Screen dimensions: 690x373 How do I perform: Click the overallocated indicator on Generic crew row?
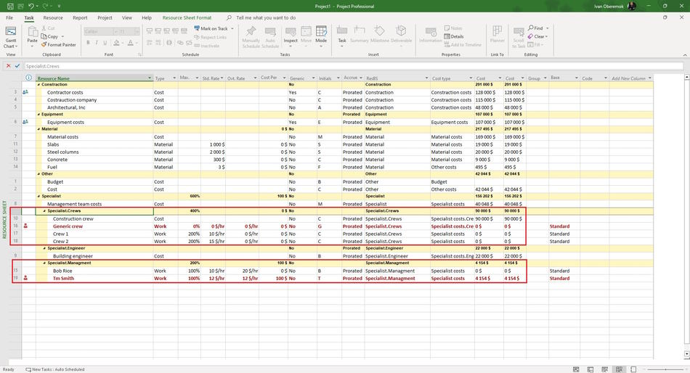(25, 226)
